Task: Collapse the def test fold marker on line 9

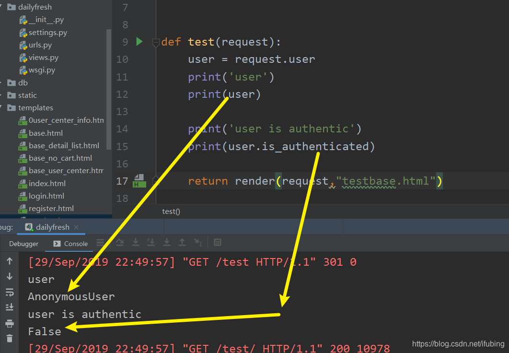Action: point(156,42)
